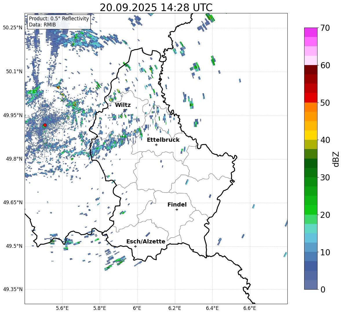Click the 30 tick on the colorbar

[325, 177]
